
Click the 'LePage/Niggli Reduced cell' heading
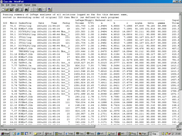point(94,20)
